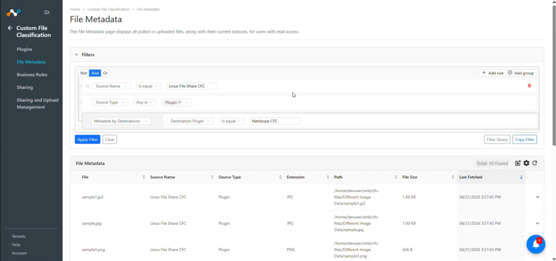
Task: Click Add rule
Action: [492, 73]
